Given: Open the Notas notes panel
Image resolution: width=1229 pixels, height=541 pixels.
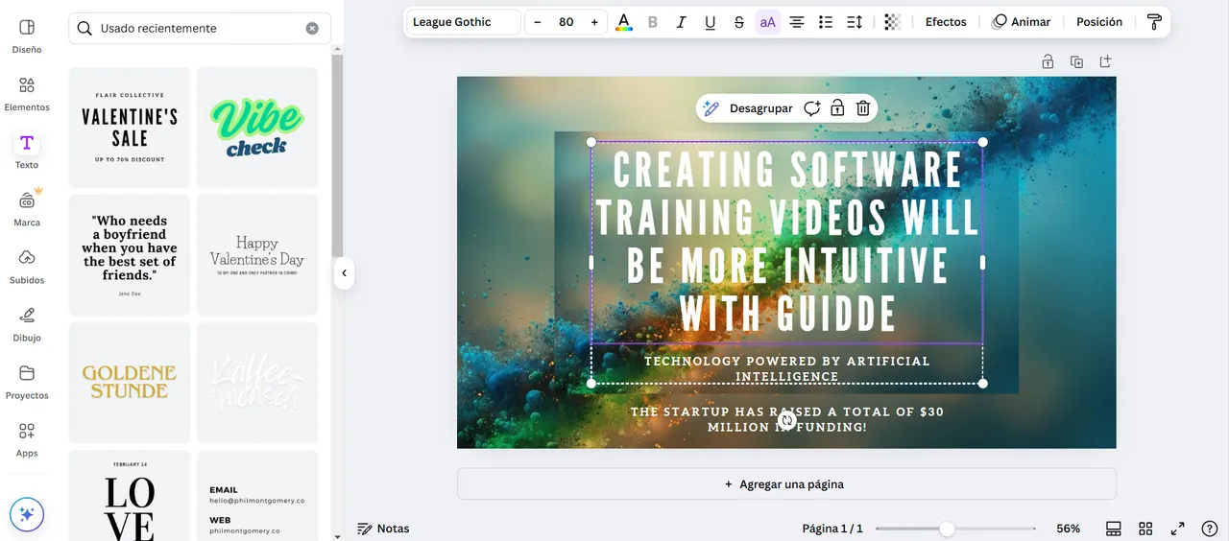Looking at the screenshot, I should pyautogui.click(x=383, y=529).
